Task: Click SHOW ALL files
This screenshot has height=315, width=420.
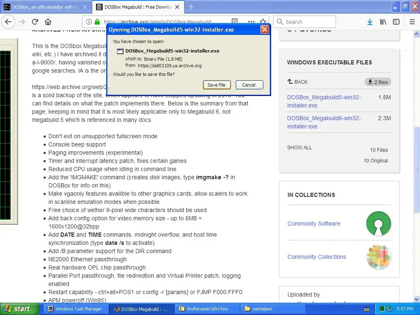Action: pyautogui.click(x=299, y=148)
